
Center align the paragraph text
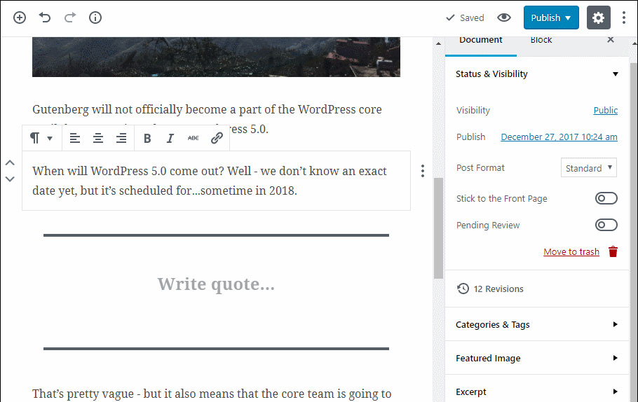98,139
